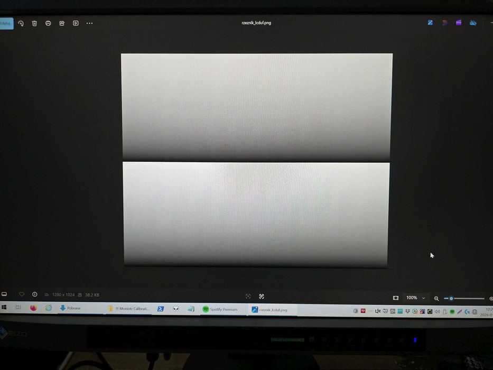This screenshot has height=370, width=493.
Task: Open the network globe tray icon
Action: tap(475, 312)
